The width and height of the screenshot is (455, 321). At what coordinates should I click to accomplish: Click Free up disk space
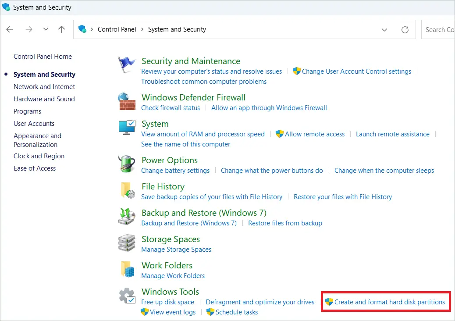pyautogui.click(x=167, y=302)
